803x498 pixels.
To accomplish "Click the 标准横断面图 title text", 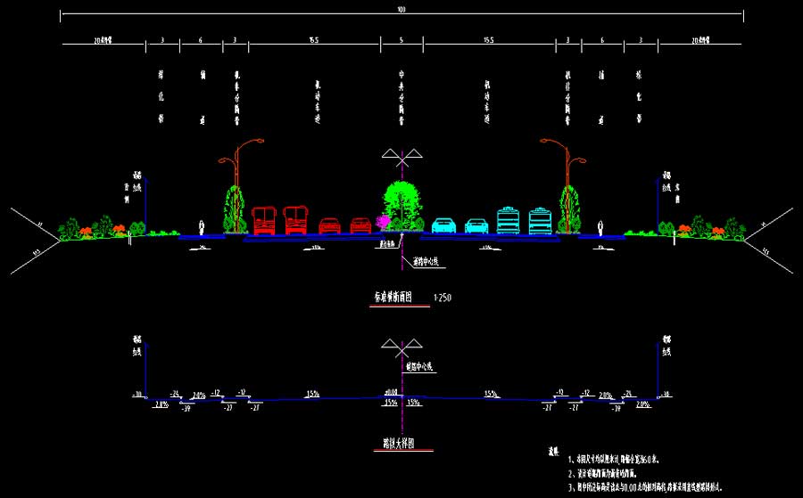I will click(393, 297).
